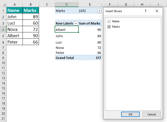Select column B header

(31, 5)
